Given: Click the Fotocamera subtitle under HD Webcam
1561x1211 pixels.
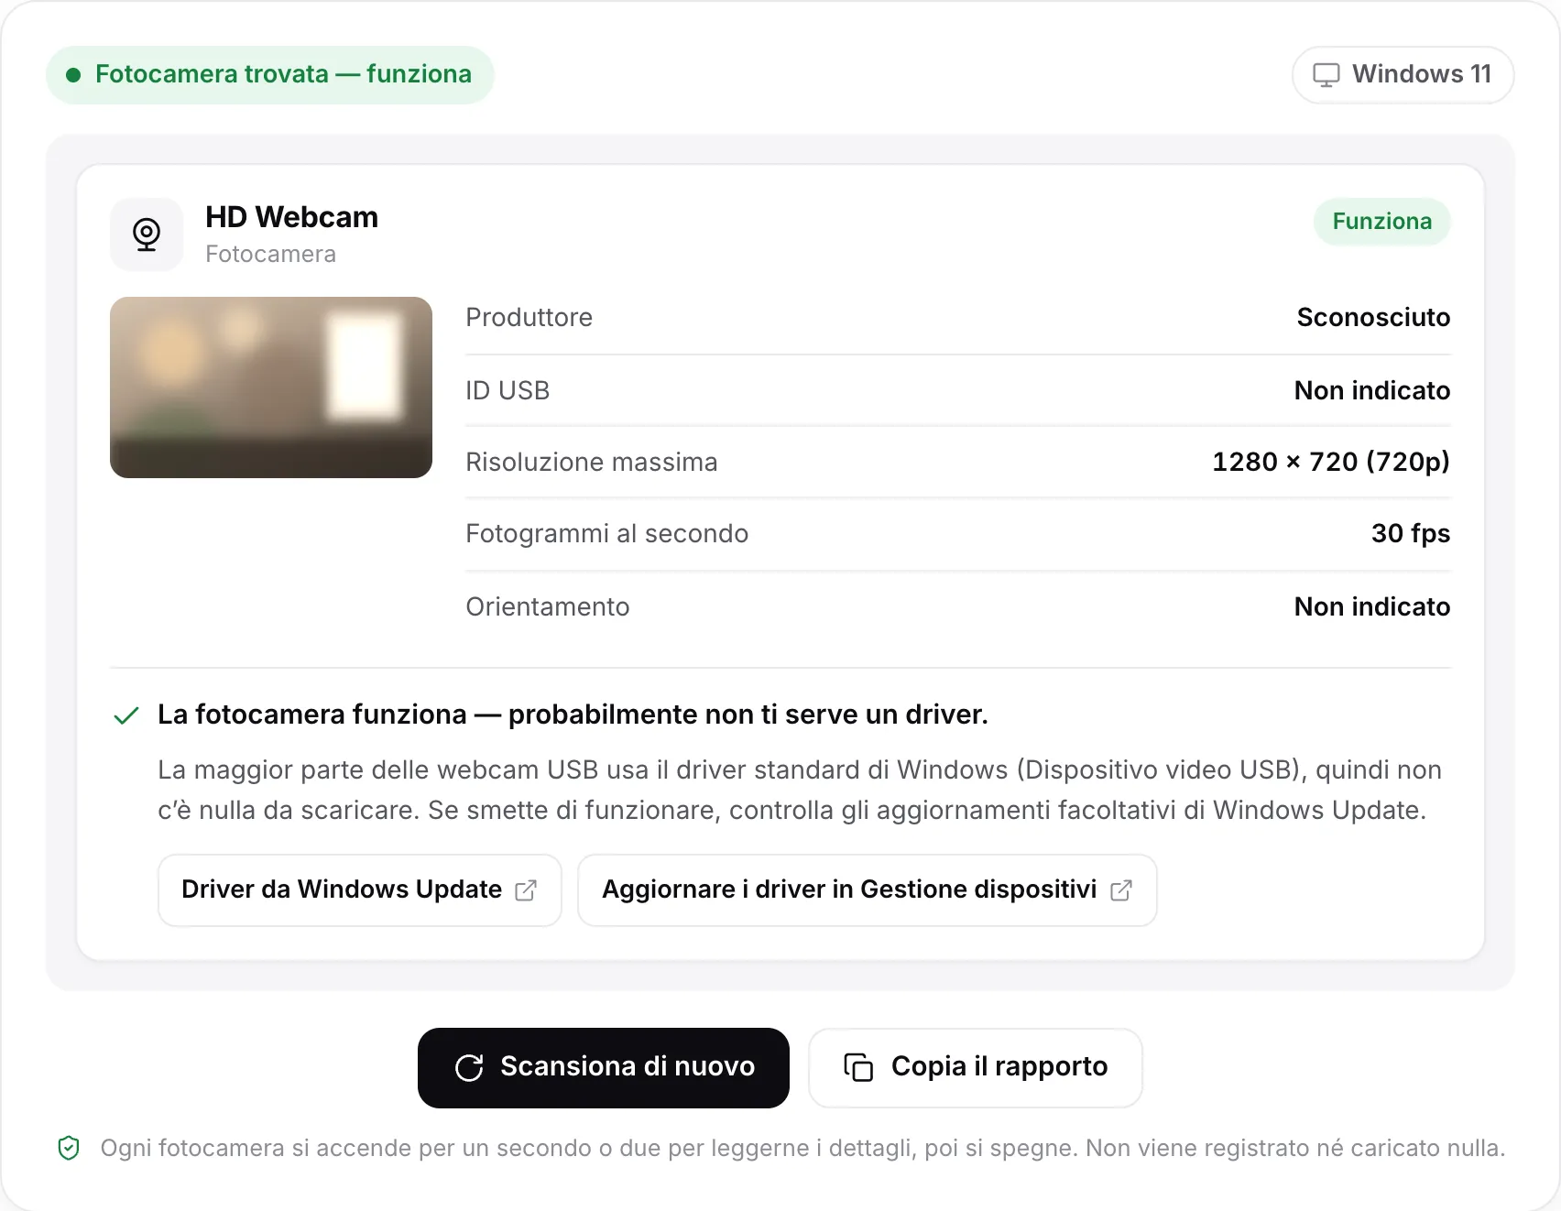Looking at the screenshot, I should [271, 255].
